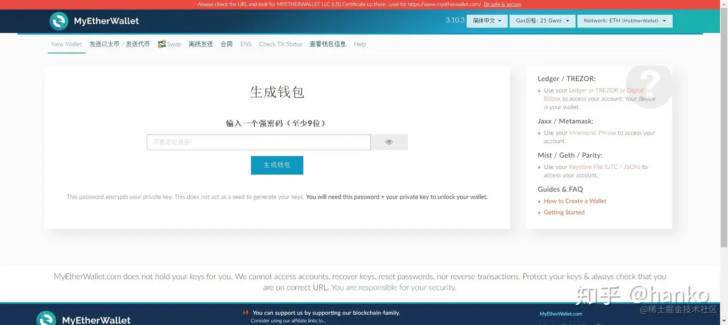728x325 pixels.
Task: Click the Ledger / TREZOR heading
Action: click(567, 79)
